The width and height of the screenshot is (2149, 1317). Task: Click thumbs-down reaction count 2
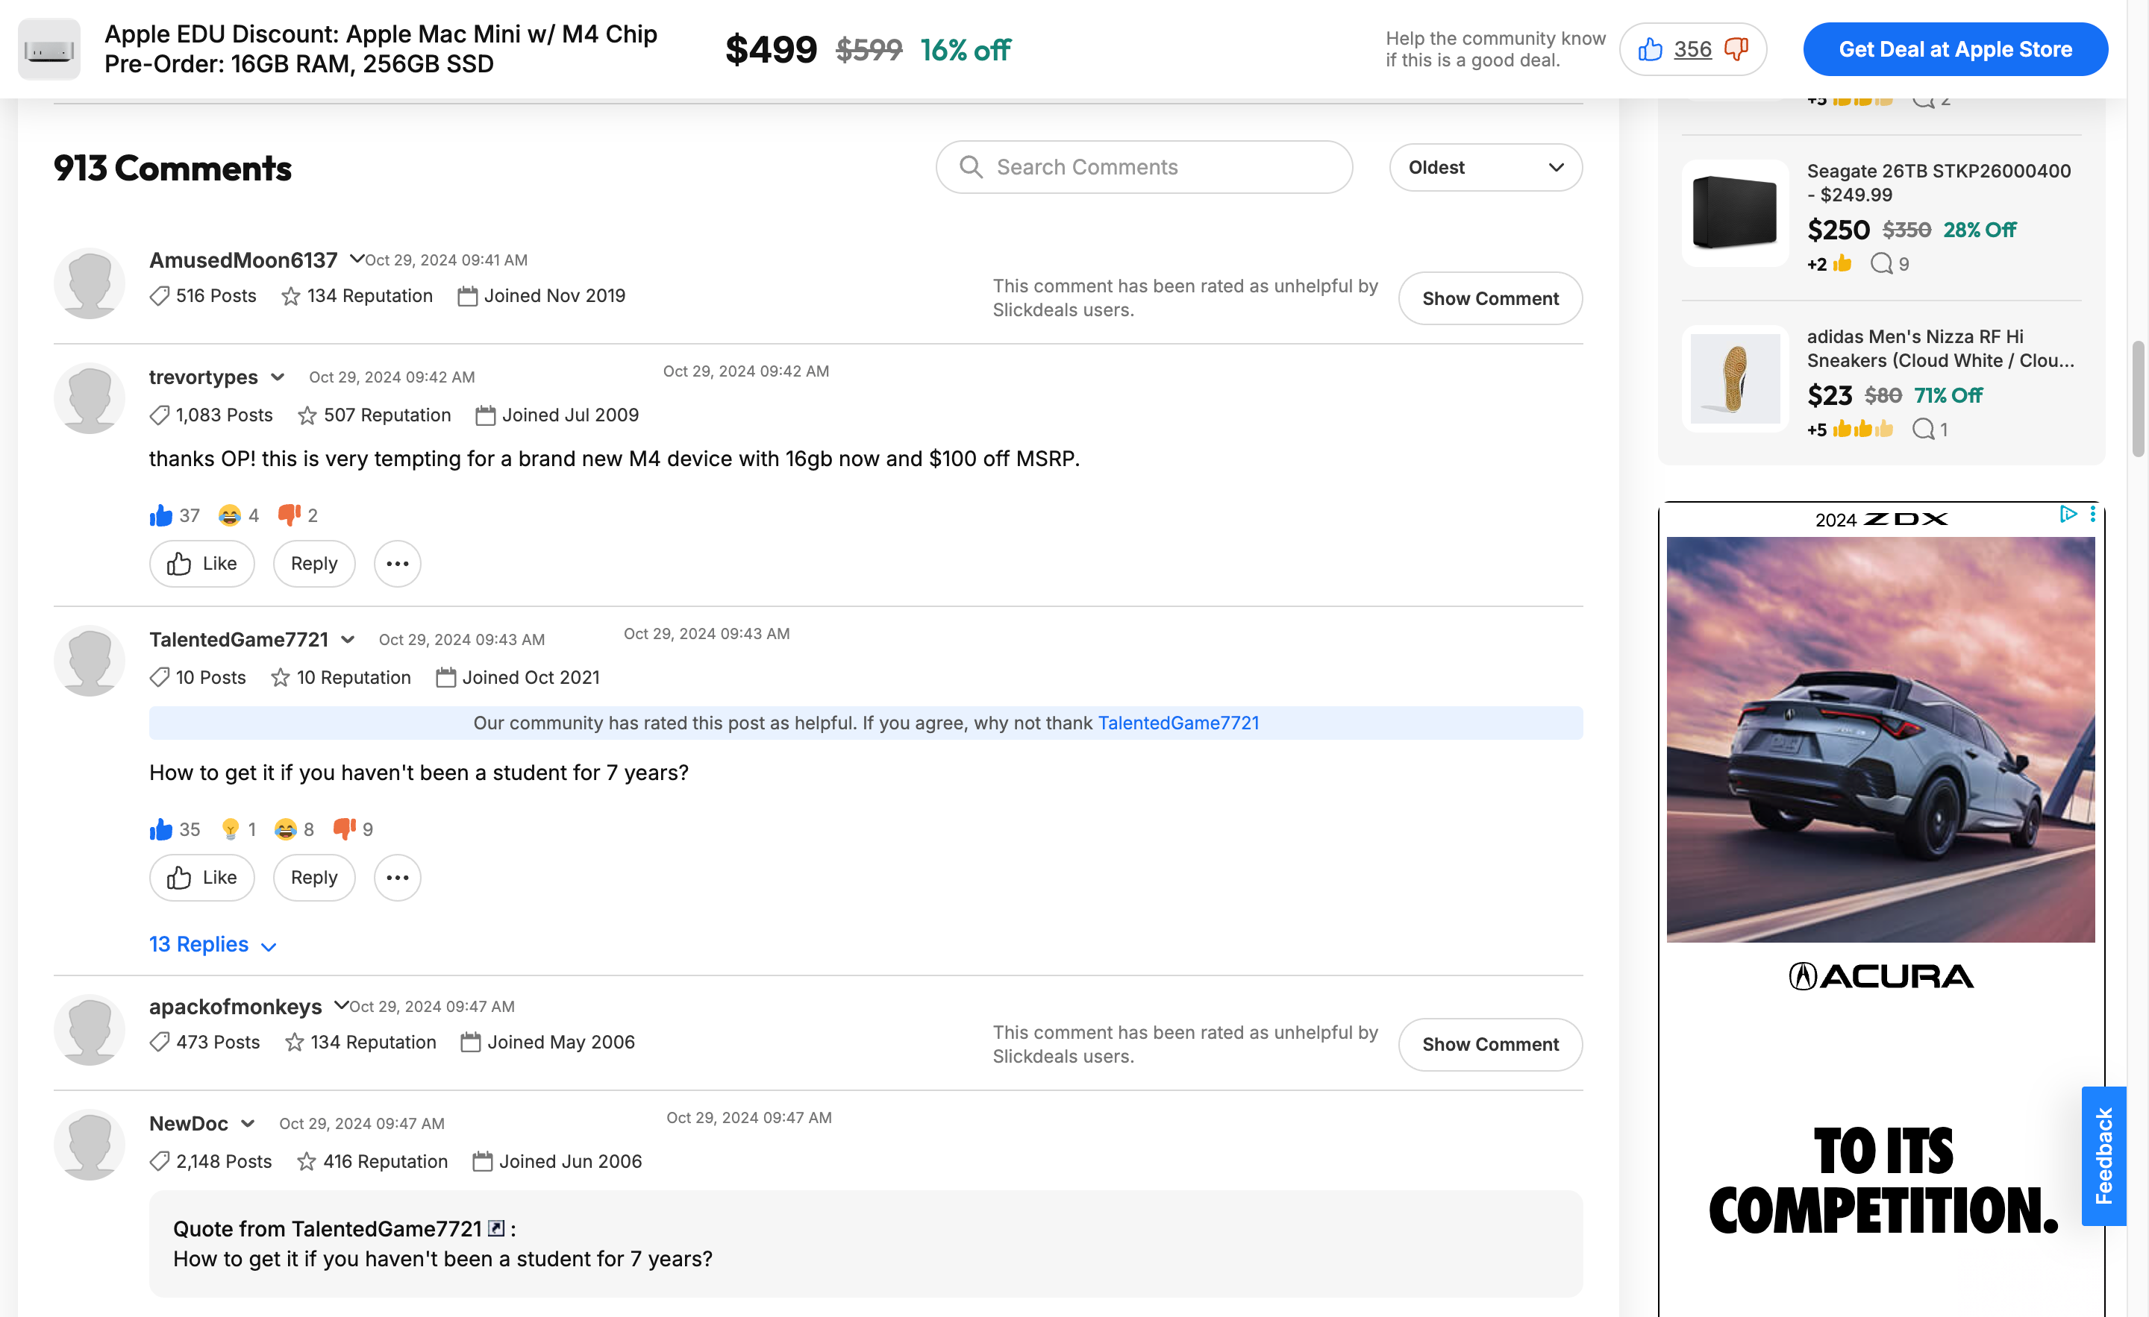click(x=298, y=515)
